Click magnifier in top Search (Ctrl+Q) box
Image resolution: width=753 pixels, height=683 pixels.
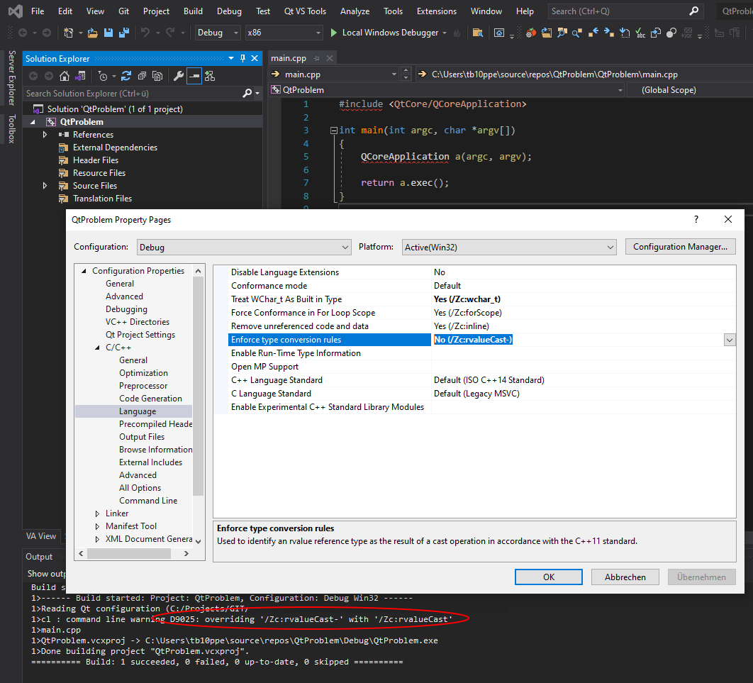tap(693, 11)
